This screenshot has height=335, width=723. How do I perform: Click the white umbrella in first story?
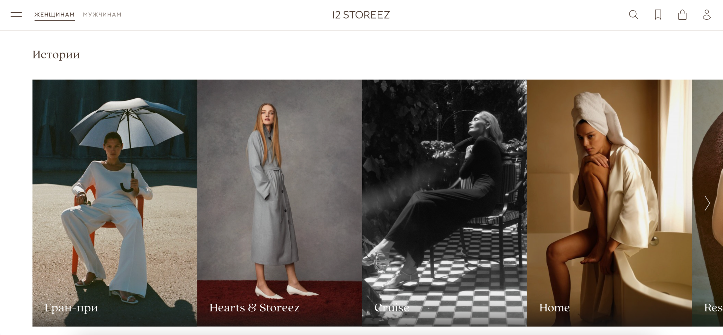[x=127, y=120]
